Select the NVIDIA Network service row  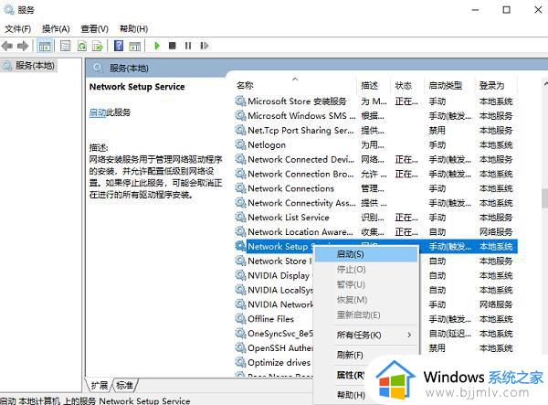tap(375, 304)
